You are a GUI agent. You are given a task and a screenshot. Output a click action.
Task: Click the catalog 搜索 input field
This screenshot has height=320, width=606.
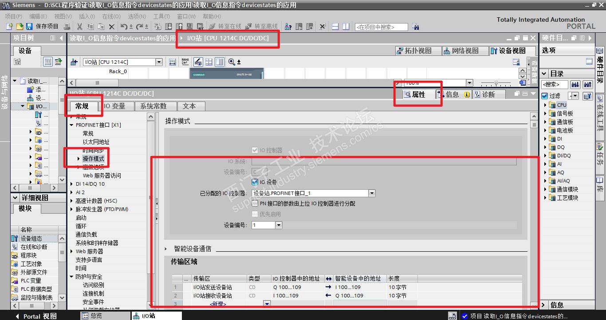pyautogui.click(x=555, y=84)
